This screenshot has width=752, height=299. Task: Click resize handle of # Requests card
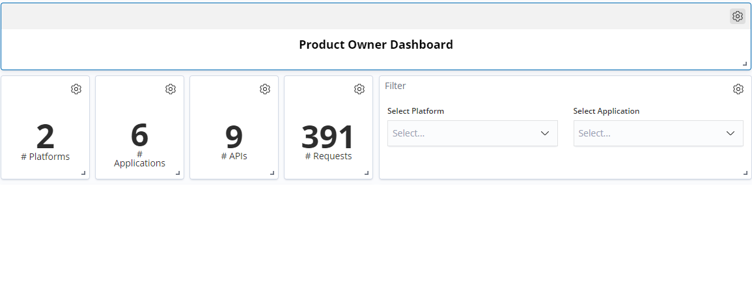[367, 173]
